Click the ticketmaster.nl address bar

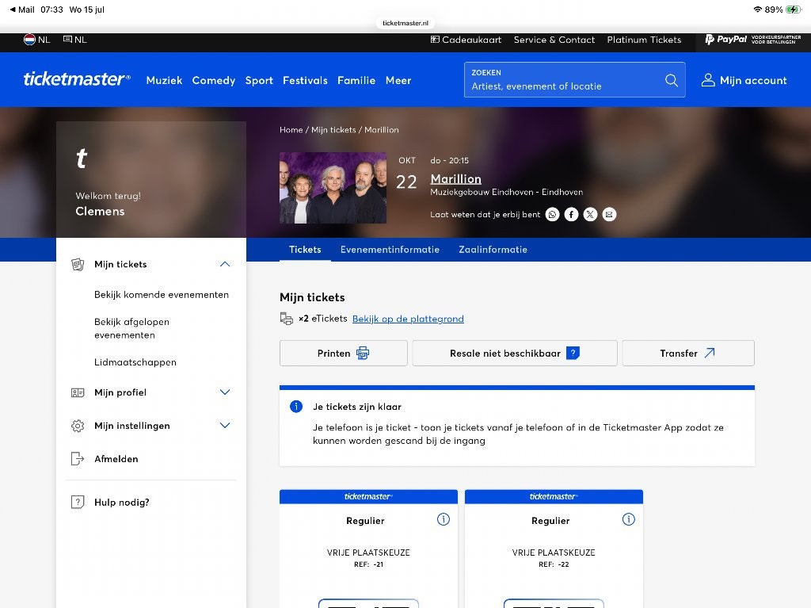[x=405, y=23]
